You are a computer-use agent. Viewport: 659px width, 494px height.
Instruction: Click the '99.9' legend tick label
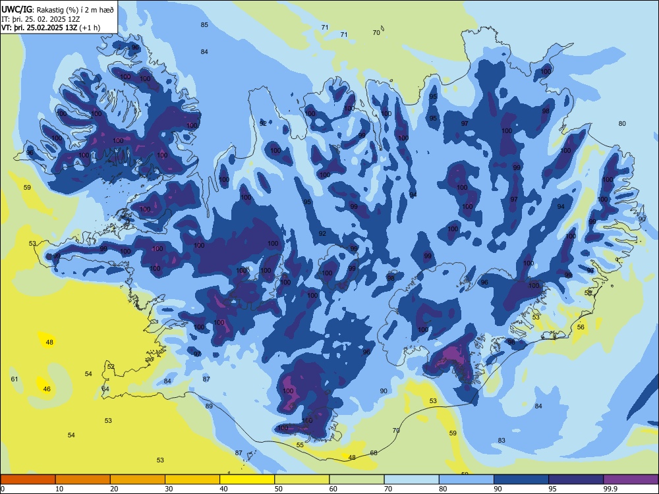click(x=610, y=489)
